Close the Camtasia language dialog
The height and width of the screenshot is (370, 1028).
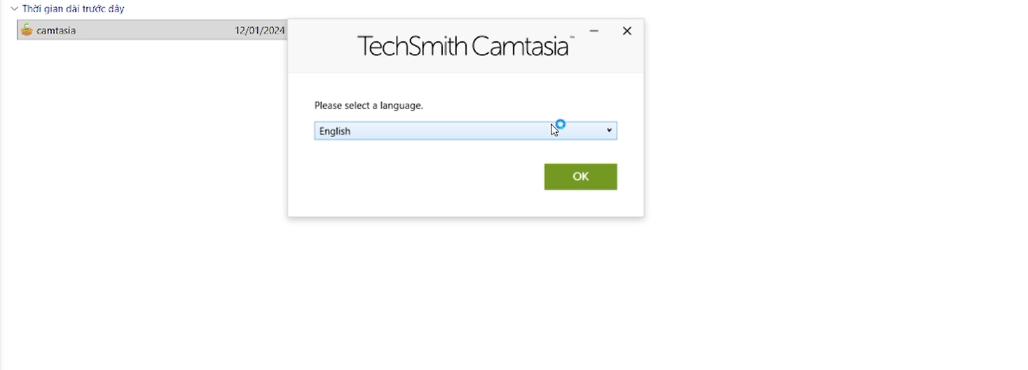tap(627, 31)
